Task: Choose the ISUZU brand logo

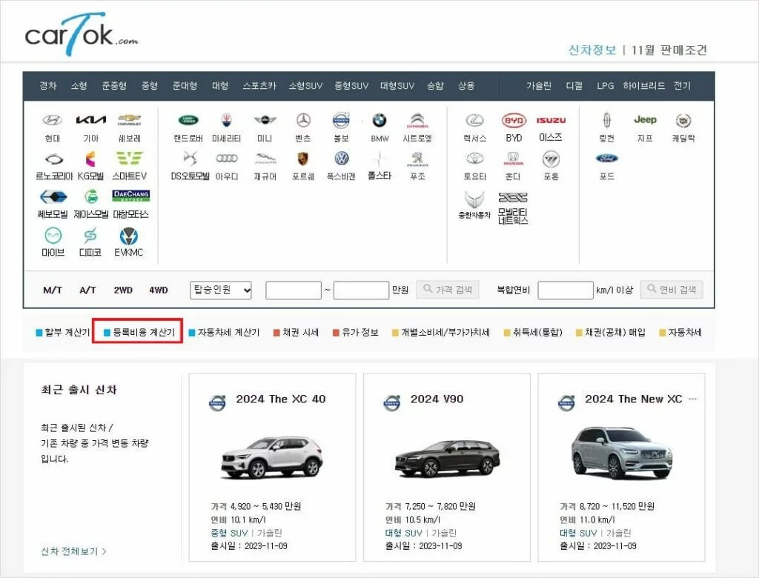Action: click(x=551, y=120)
